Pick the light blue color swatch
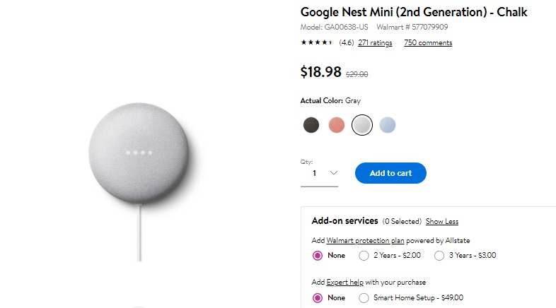 pyautogui.click(x=387, y=125)
